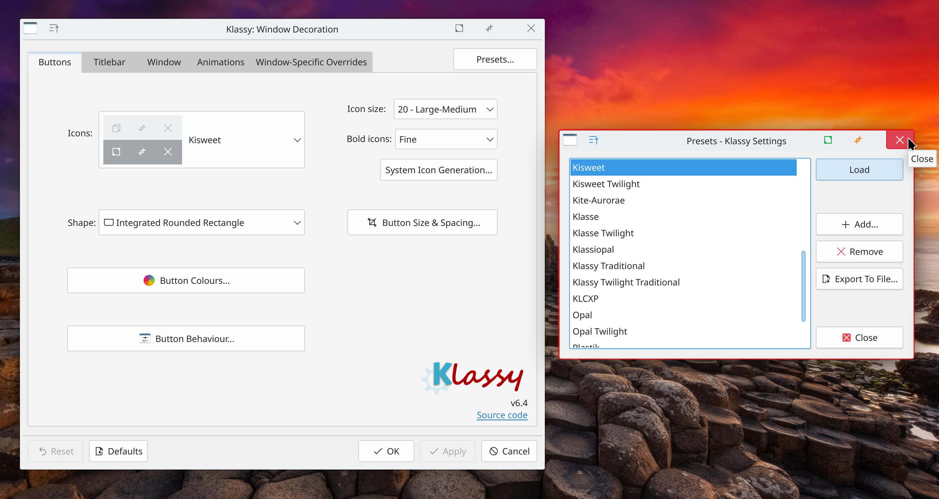
Task: Click the rainbow colour wheel icon
Action: 149,280
